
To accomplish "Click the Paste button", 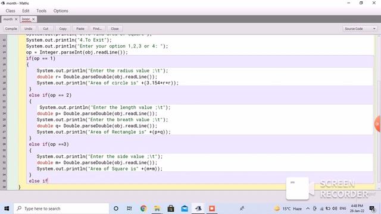I will [x=80, y=29].
